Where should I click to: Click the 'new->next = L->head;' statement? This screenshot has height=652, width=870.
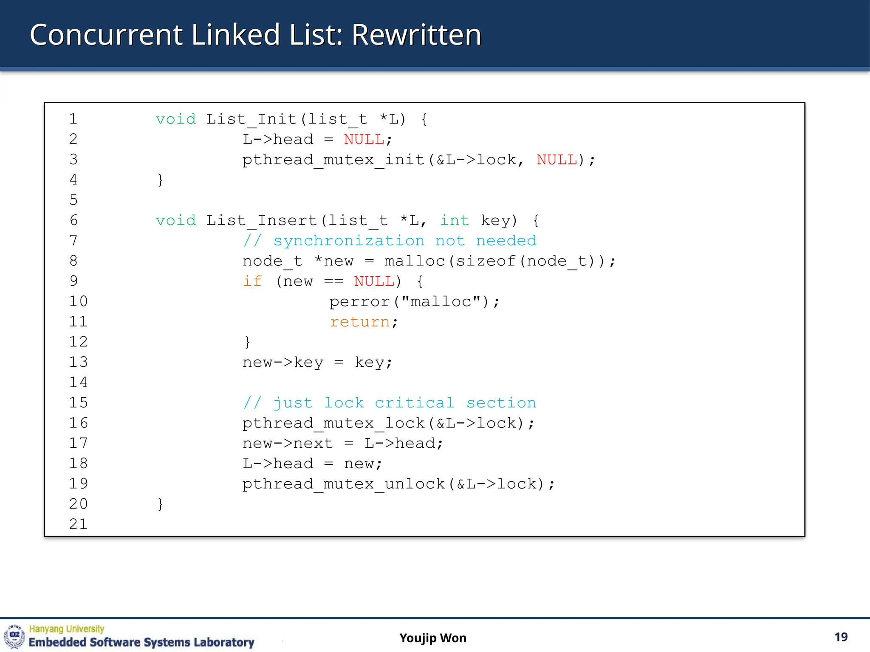pyautogui.click(x=343, y=444)
